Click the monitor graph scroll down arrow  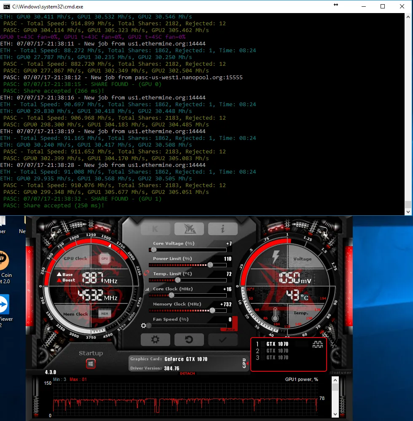coord(335,414)
